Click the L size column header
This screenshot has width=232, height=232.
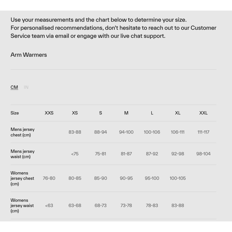[152, 113]
